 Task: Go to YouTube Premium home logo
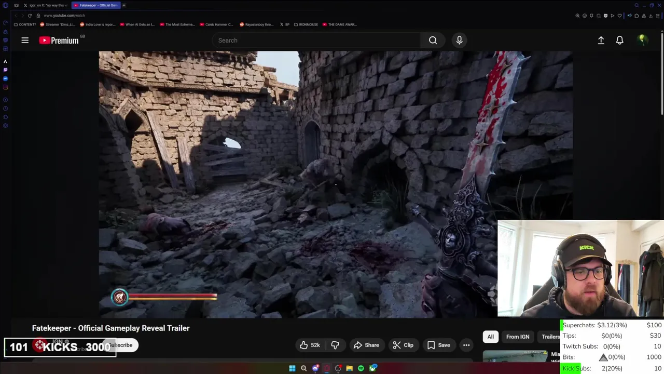point(59,40)
